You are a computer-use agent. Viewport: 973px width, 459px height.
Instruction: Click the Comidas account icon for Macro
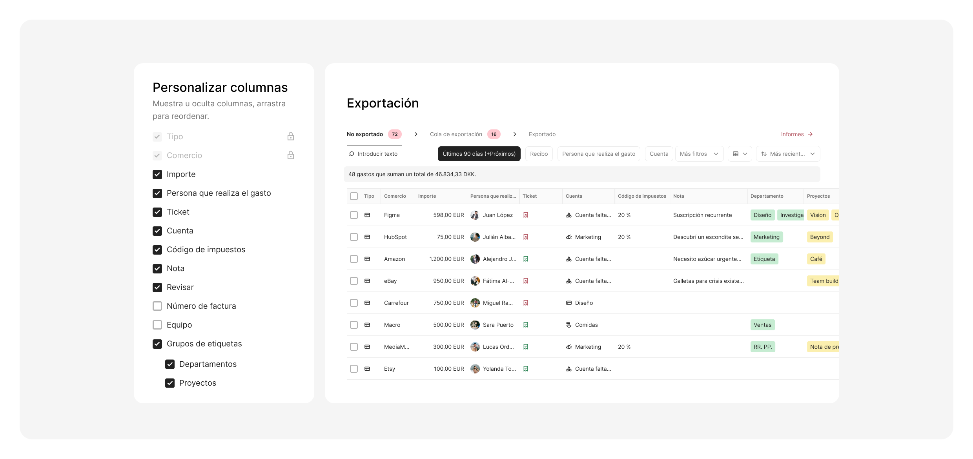pos(568,325)
